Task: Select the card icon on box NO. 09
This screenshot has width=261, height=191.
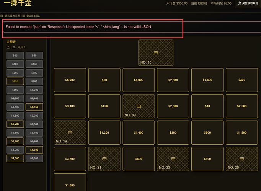Action: (x=139, y=106)
